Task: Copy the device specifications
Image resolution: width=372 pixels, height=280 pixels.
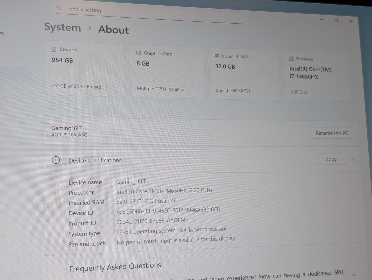Action: pyautogui.click(x=331, y=159)
